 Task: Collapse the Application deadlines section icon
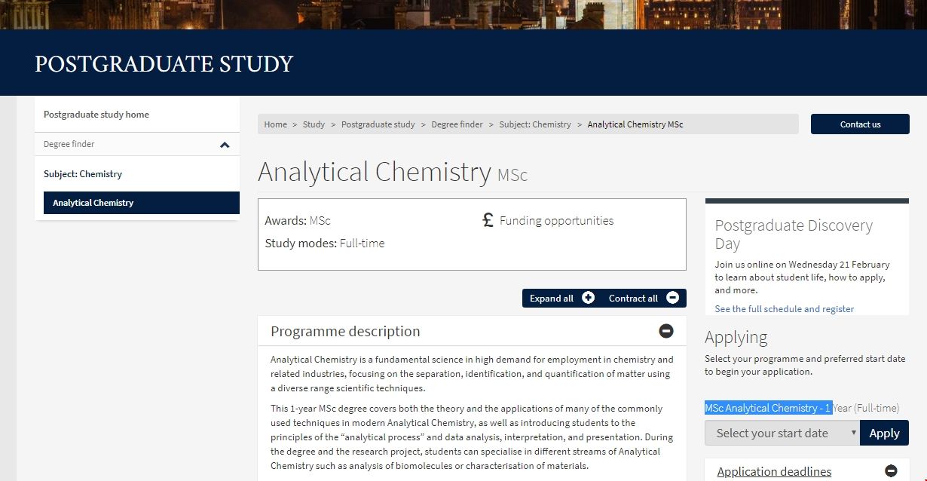(x=892, y=471)
